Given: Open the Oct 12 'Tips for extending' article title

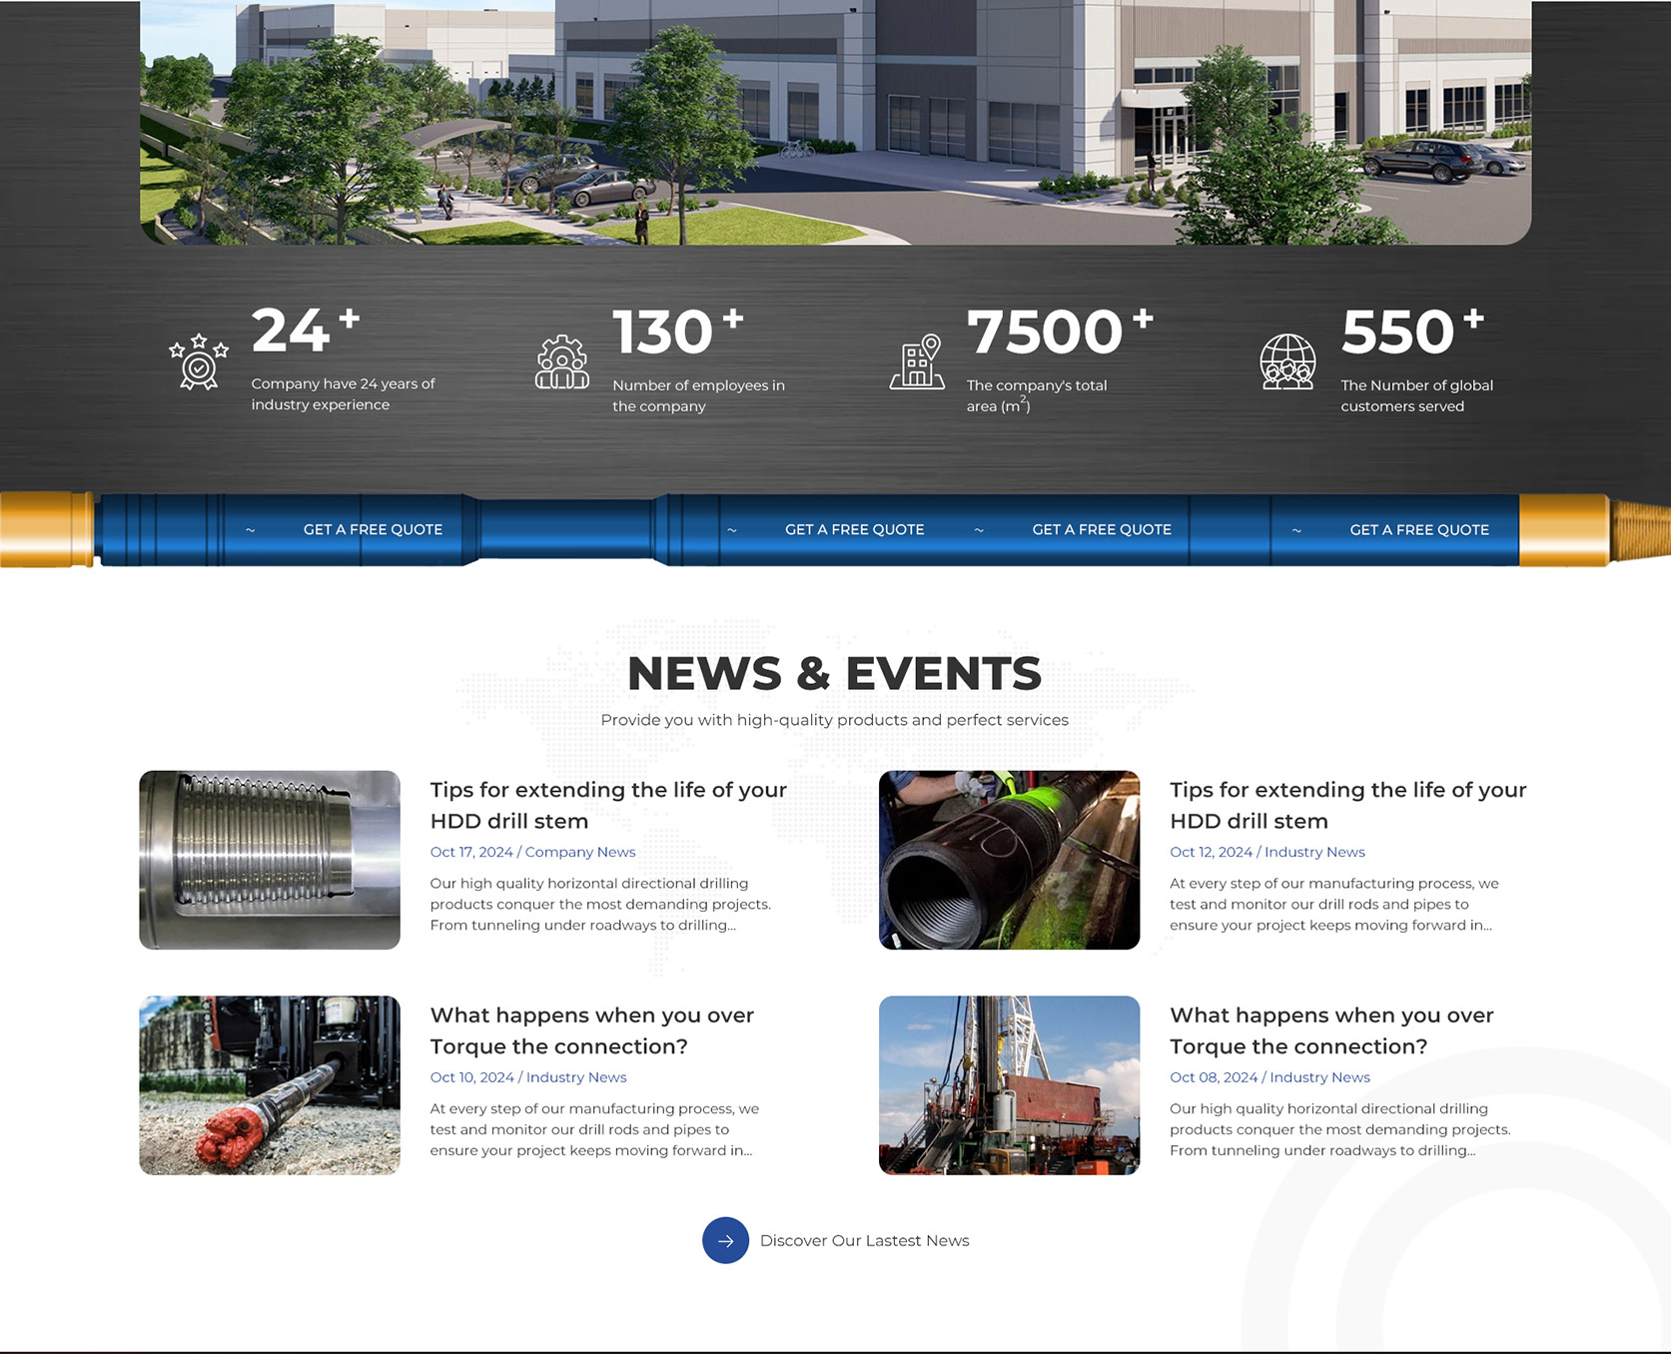Looking at the screenshot, I should coord(1348,805).
